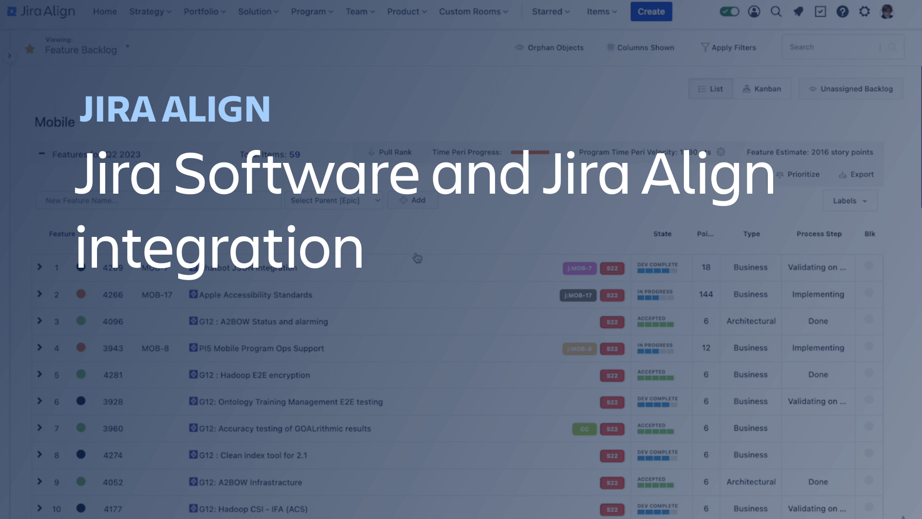The width and height of the screenshot is (922, 519).
Task: Open the Program menu
Action: (x=310, y=12)
